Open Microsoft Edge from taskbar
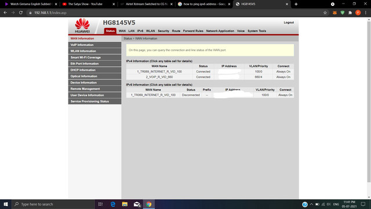 [113, 204]
